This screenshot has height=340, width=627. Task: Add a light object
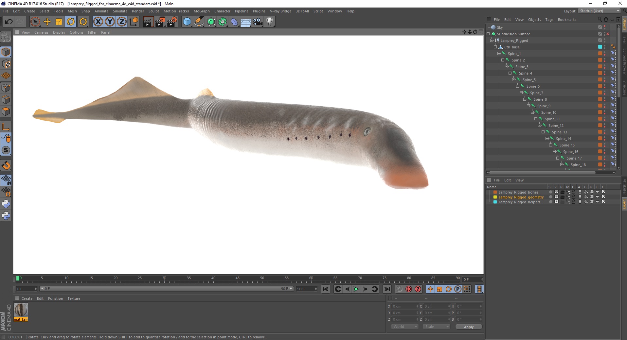click(270, 22)
